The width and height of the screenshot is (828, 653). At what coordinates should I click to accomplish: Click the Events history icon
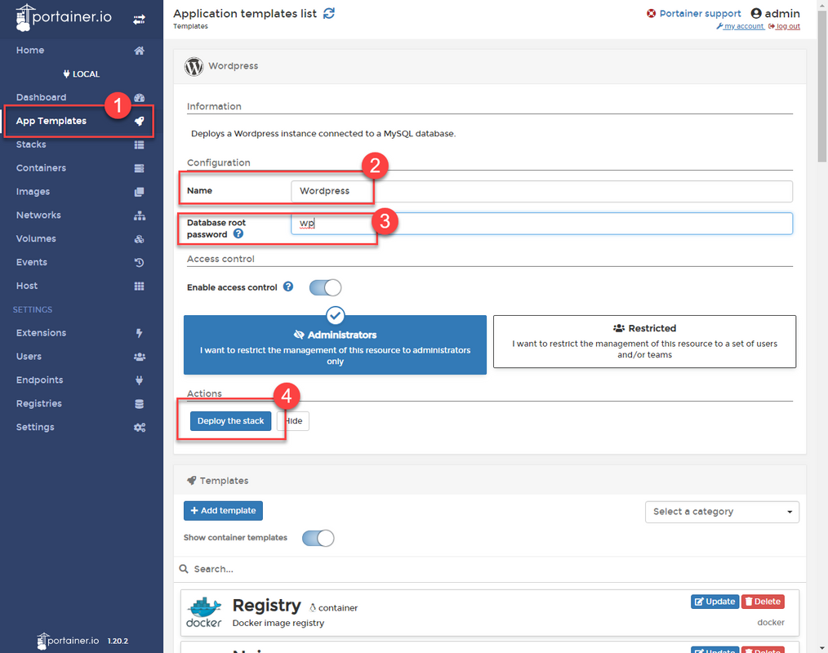139,262
